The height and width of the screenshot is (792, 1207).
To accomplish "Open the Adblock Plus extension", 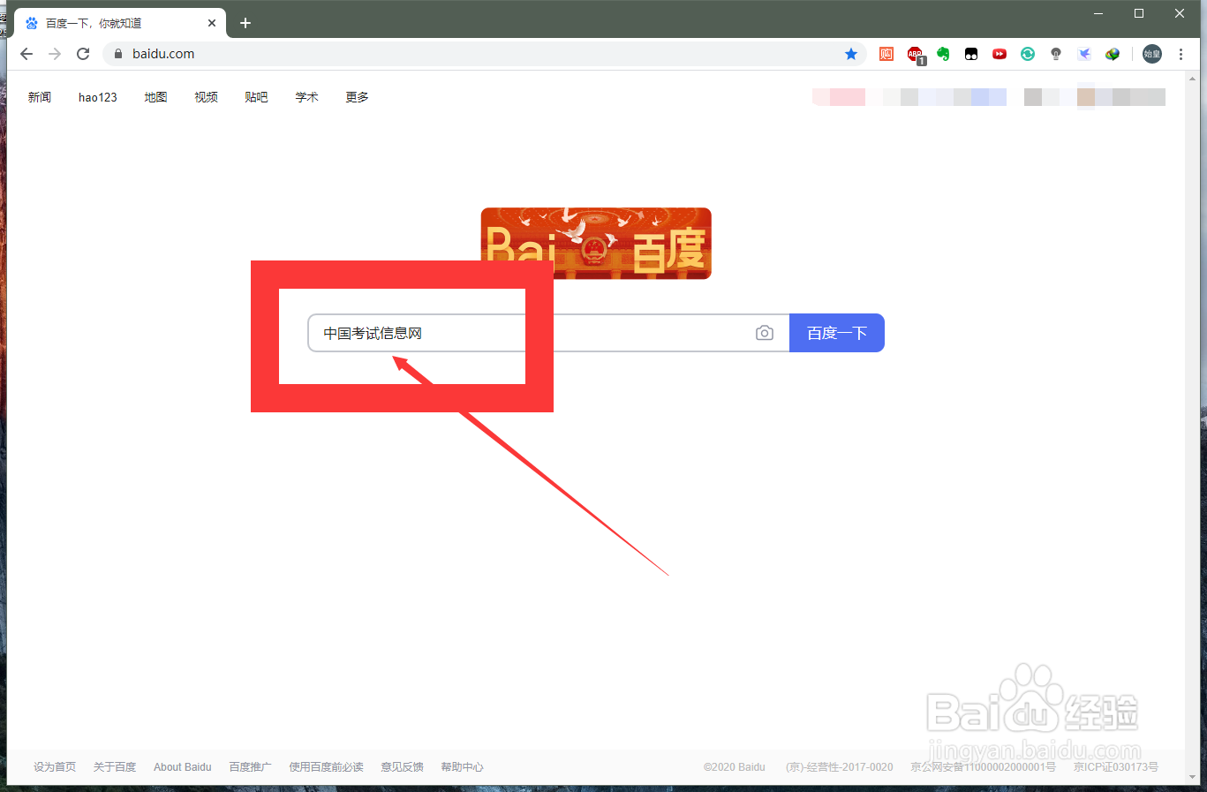I will click(x=916, y=55).
